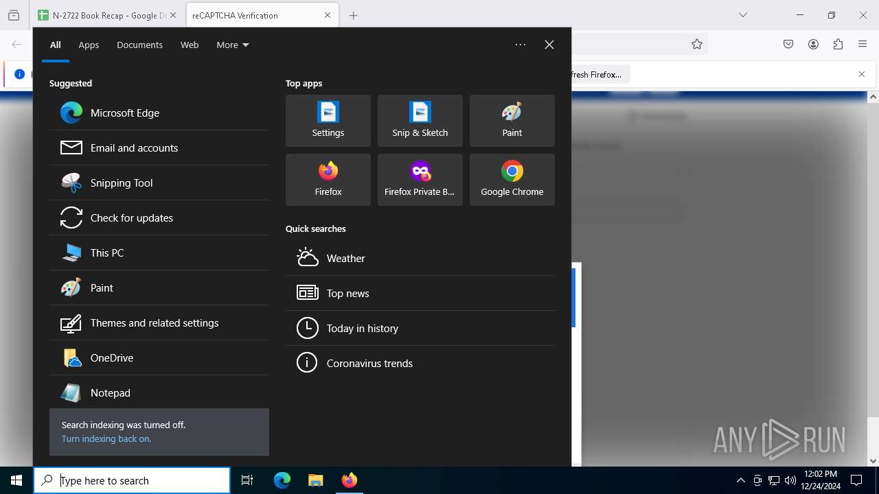Open Firefox account icon

click(813, 44)
